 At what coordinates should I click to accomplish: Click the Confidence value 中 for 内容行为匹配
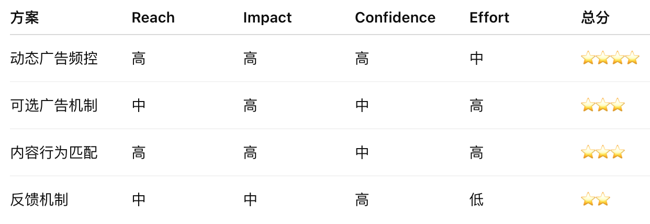tap(362, 152)
